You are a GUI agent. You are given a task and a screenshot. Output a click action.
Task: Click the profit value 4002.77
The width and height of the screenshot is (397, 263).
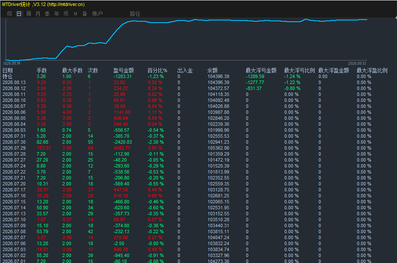tap(122, 148)
